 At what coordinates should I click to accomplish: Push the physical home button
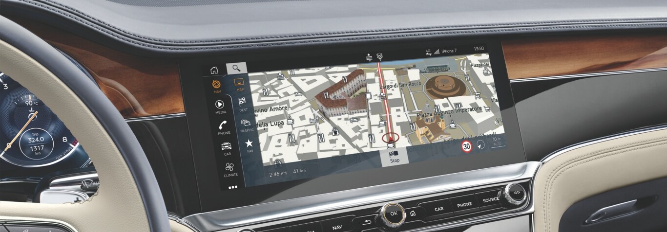(x=413, y=213)
